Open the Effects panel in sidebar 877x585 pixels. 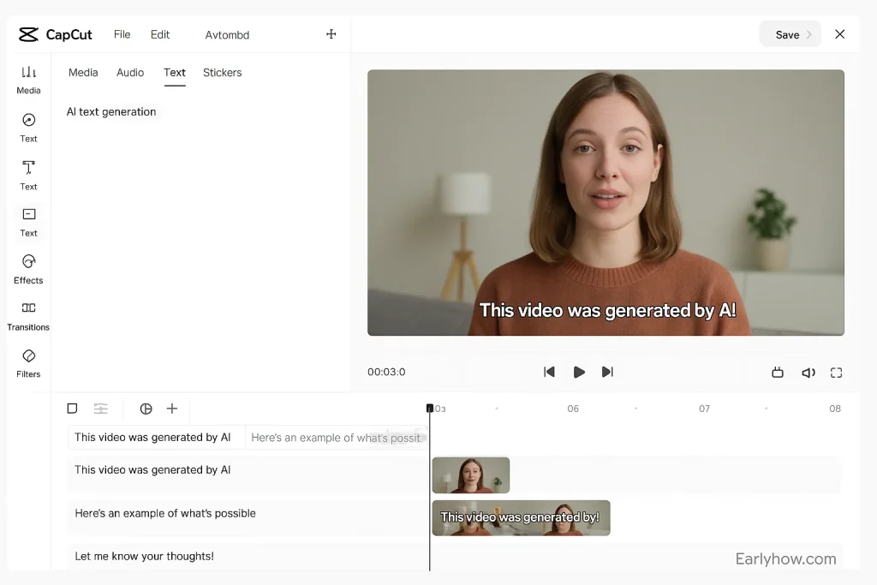(28, 268)
